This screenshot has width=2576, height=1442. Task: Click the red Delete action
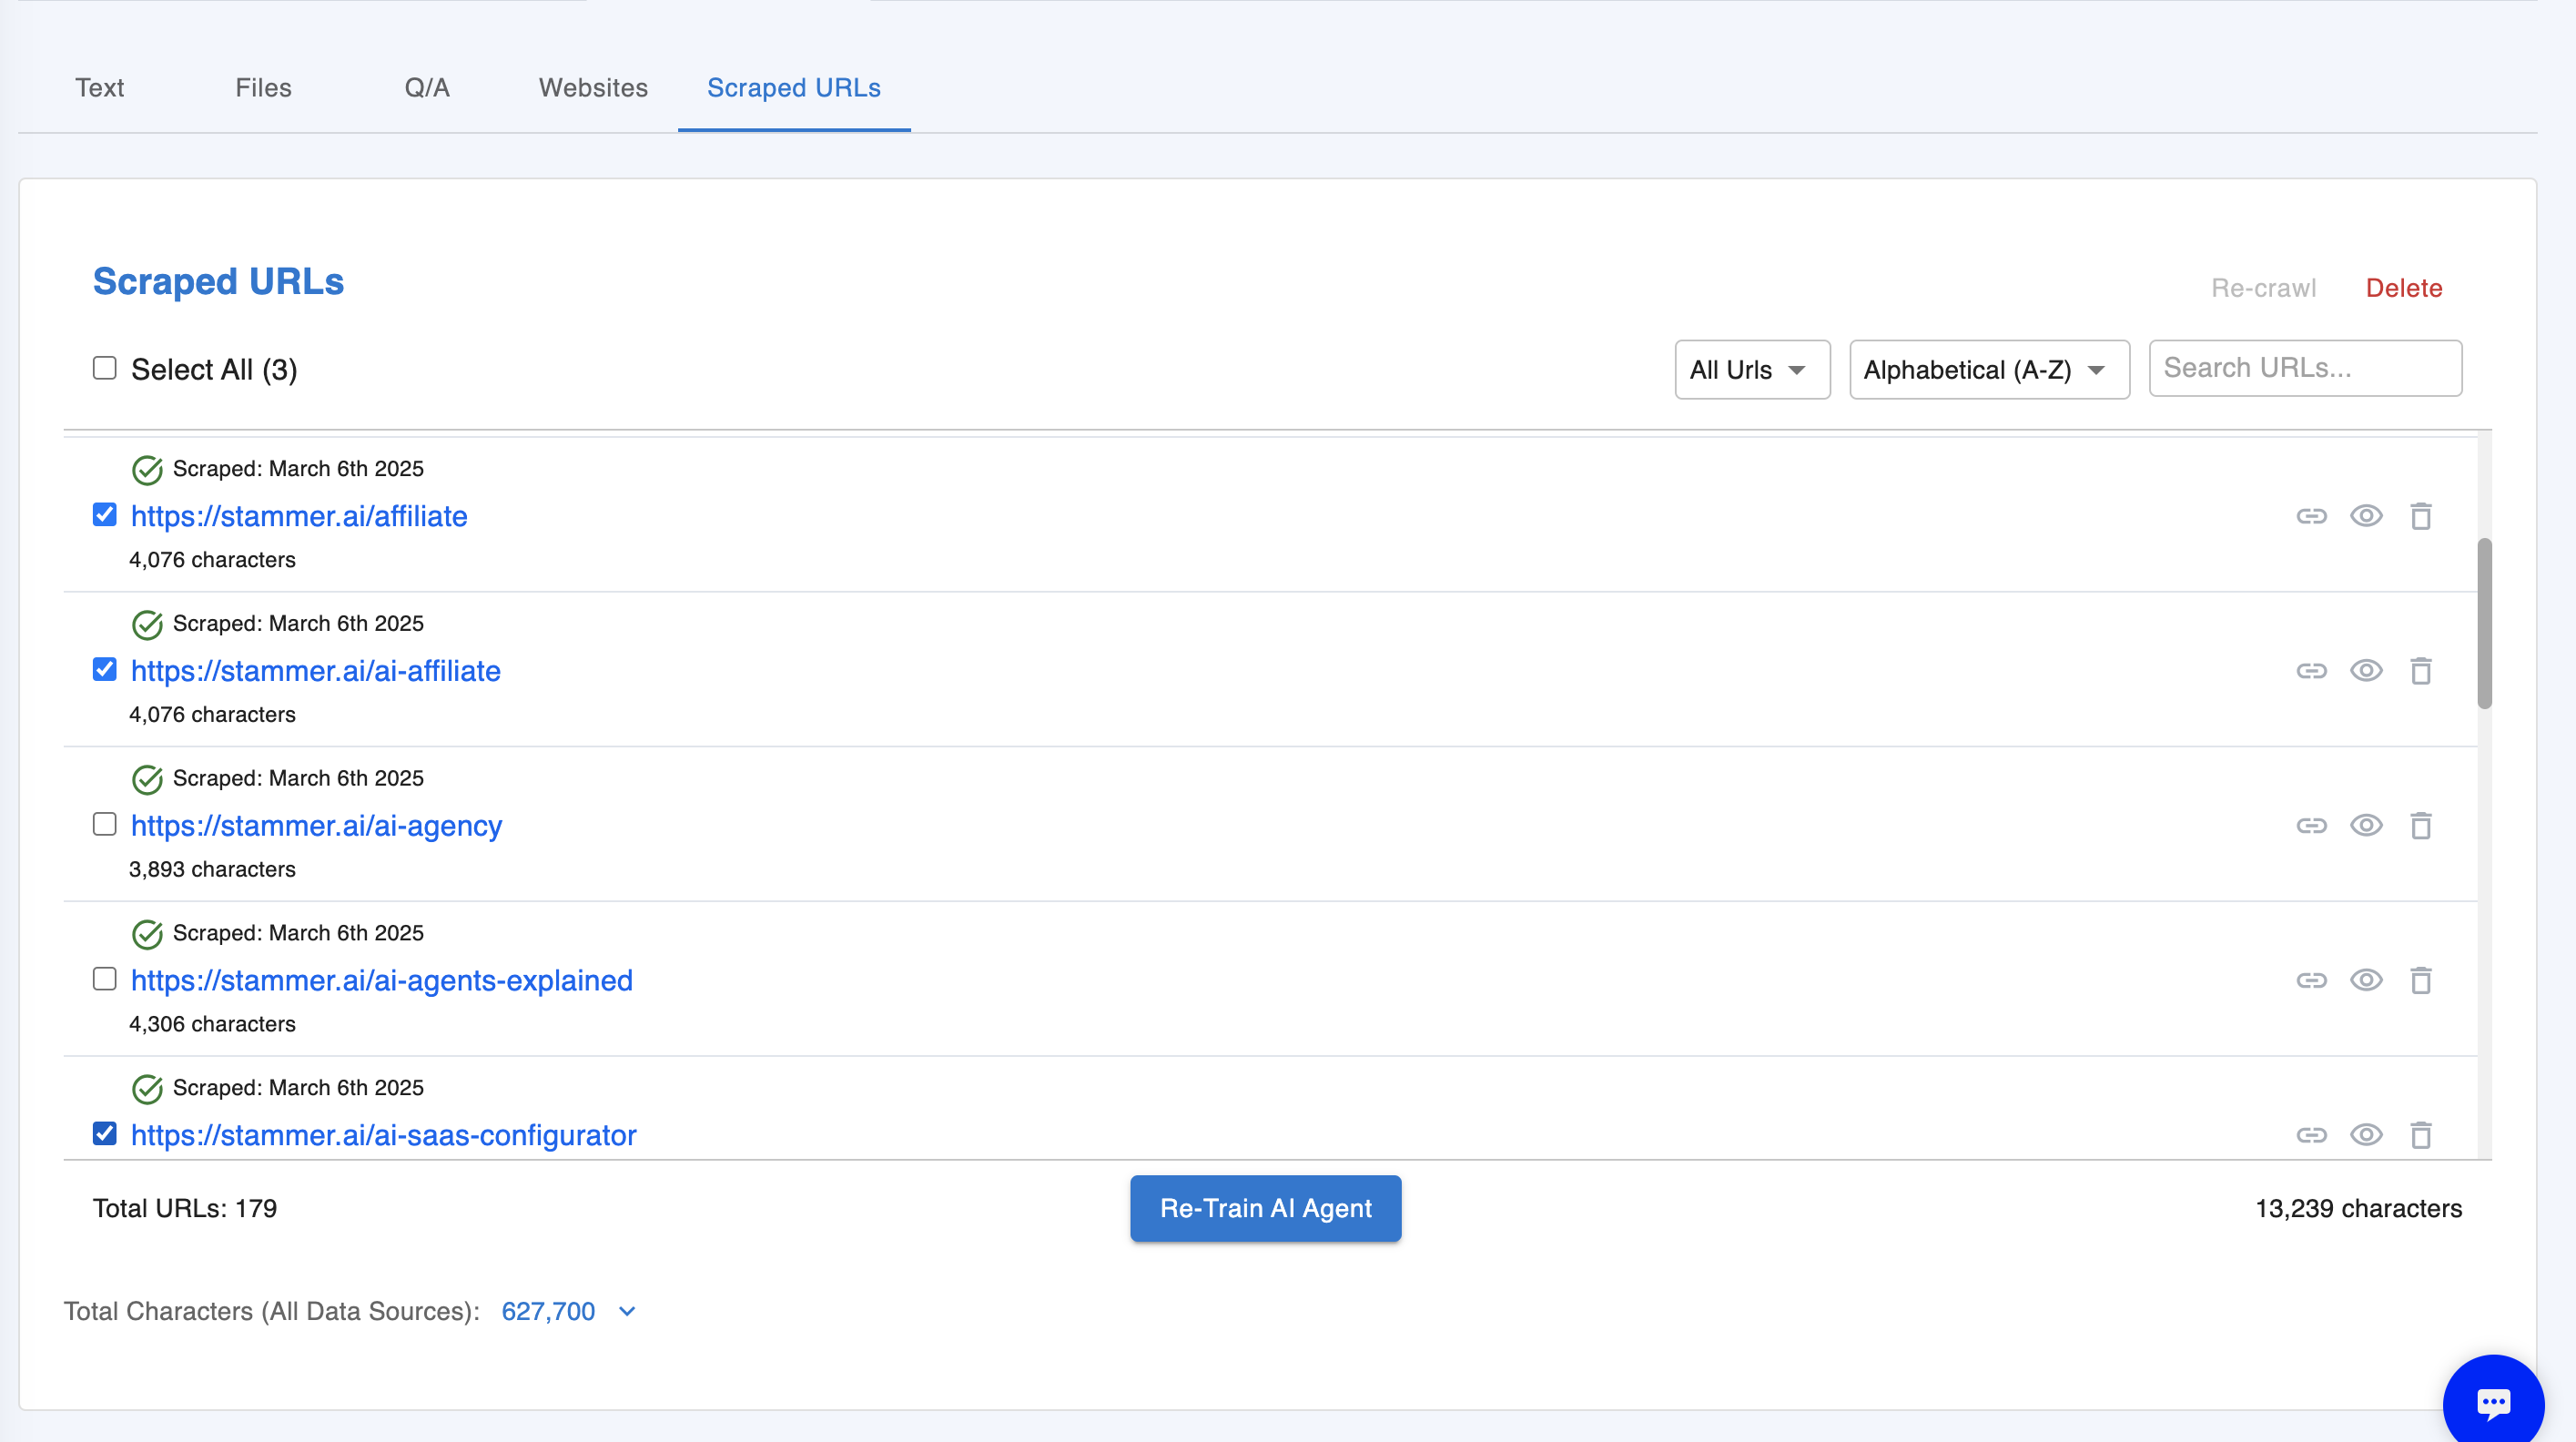[x=2403, y=288]
